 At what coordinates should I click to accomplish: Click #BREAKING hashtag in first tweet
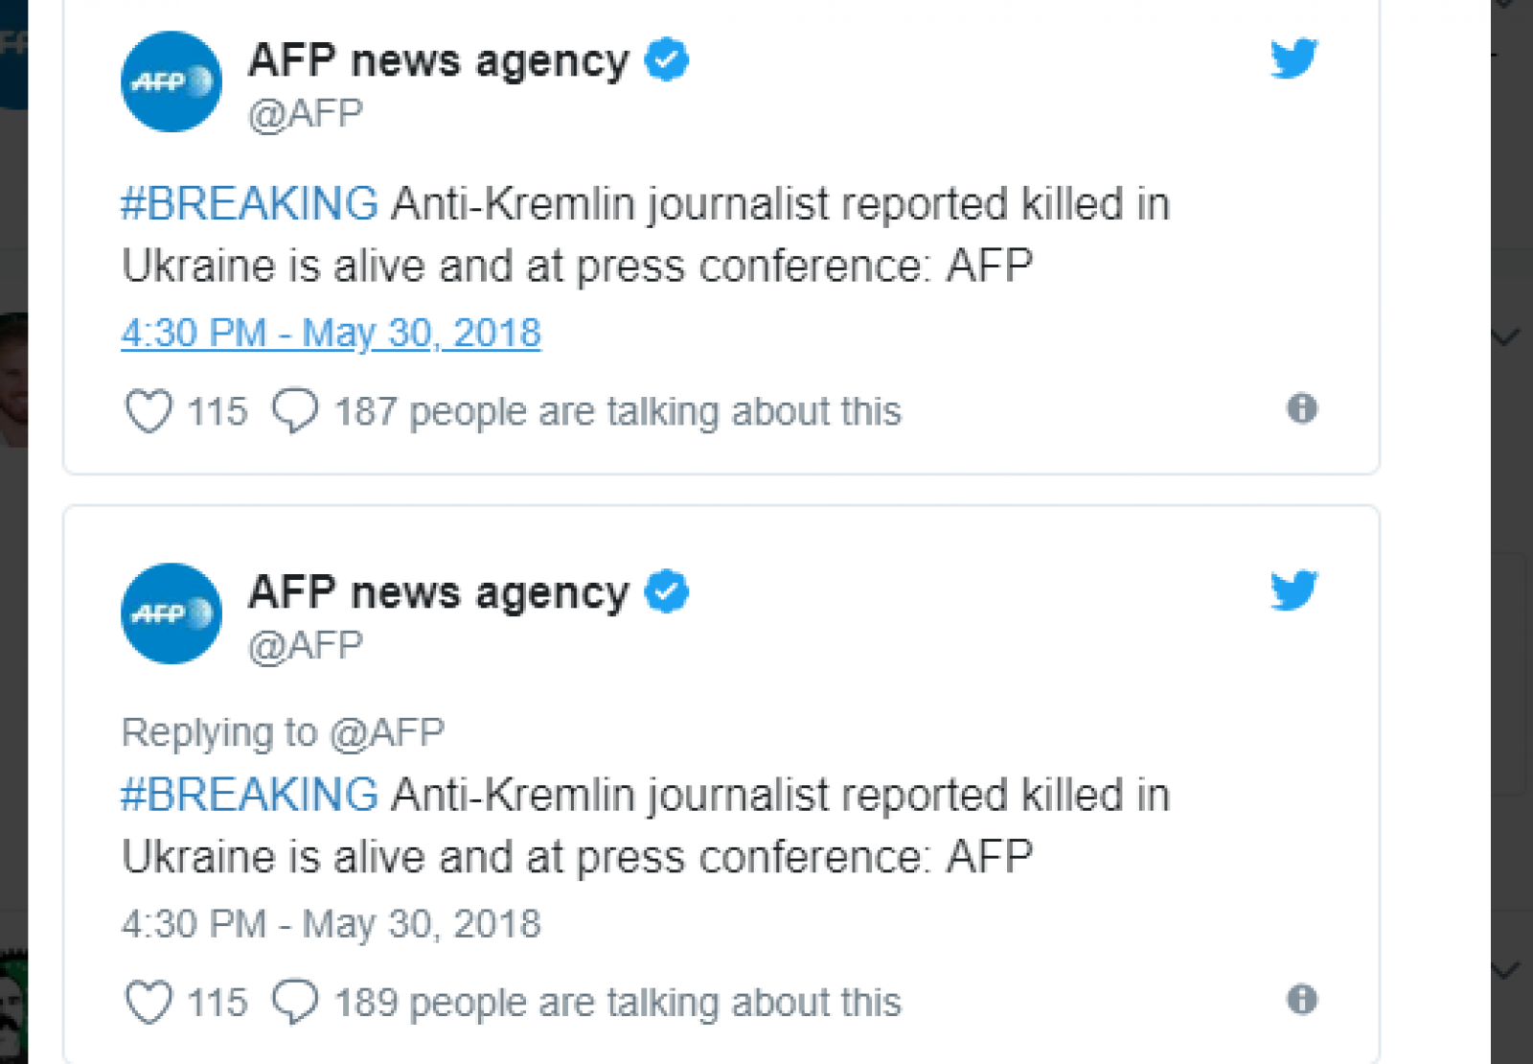pyautogui.click(x=249, y=204)
